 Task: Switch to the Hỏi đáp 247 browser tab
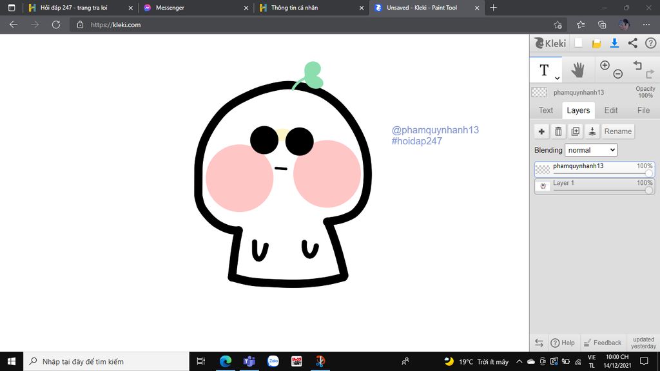[79, 8]
